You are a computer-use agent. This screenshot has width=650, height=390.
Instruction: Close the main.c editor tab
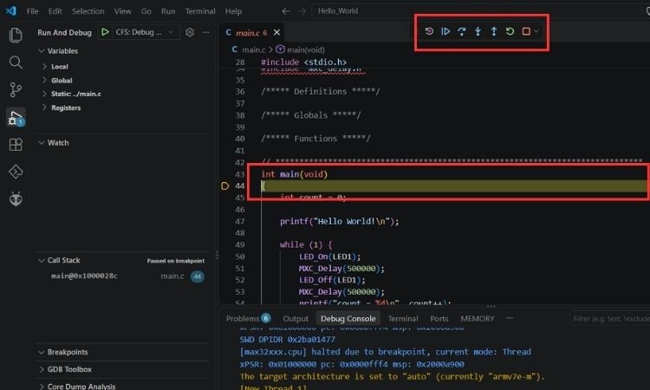(x=276, y=32)
